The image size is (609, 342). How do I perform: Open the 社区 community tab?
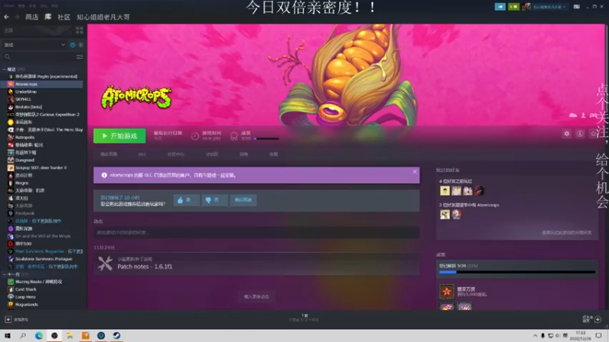coord(64,17)
